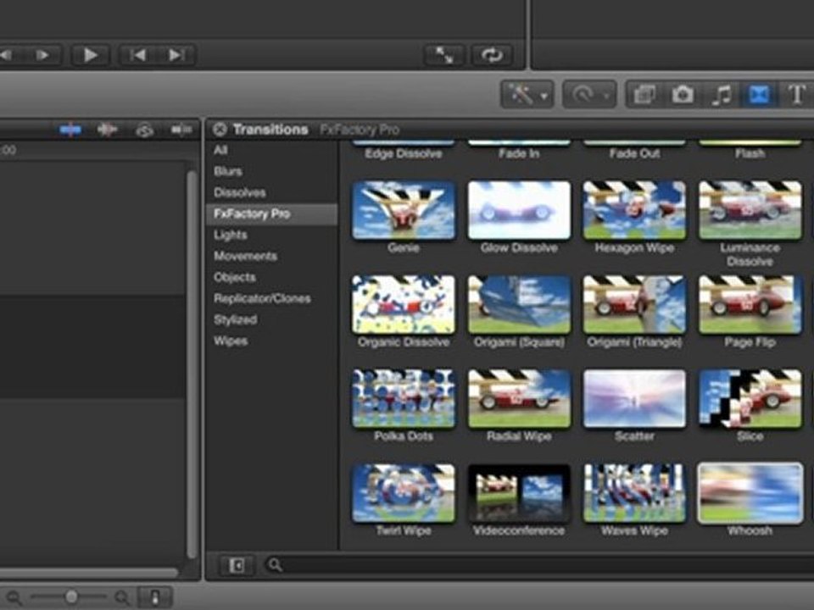The width and height of the screenshot is (814, 610).
Task: Select the Slice transition thumbnail
Action: point(750,398)
